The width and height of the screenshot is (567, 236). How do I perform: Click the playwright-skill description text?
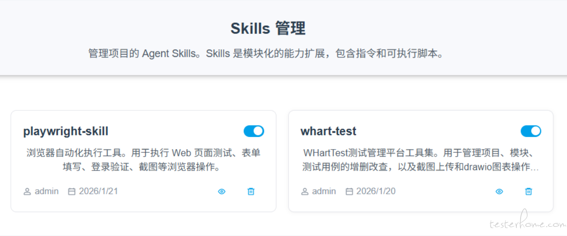[x=143, y=160]
